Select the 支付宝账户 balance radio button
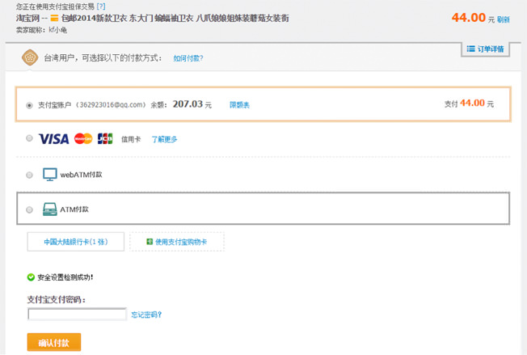Viewport: 527px width, 355px height. point(30,104)
